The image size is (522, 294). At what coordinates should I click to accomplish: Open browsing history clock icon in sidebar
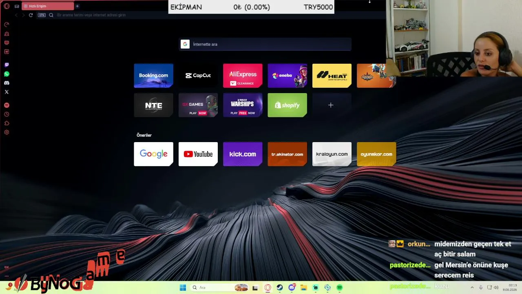(7, 114)
